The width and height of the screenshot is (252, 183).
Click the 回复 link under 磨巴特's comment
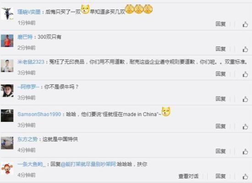coord(221,49)
